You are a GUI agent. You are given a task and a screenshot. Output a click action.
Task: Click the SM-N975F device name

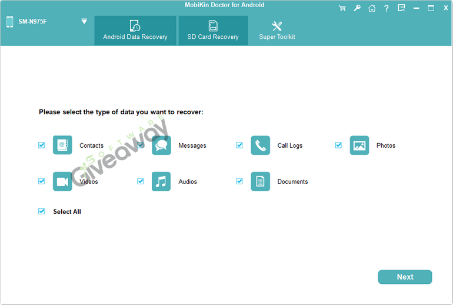coord(32,21)
